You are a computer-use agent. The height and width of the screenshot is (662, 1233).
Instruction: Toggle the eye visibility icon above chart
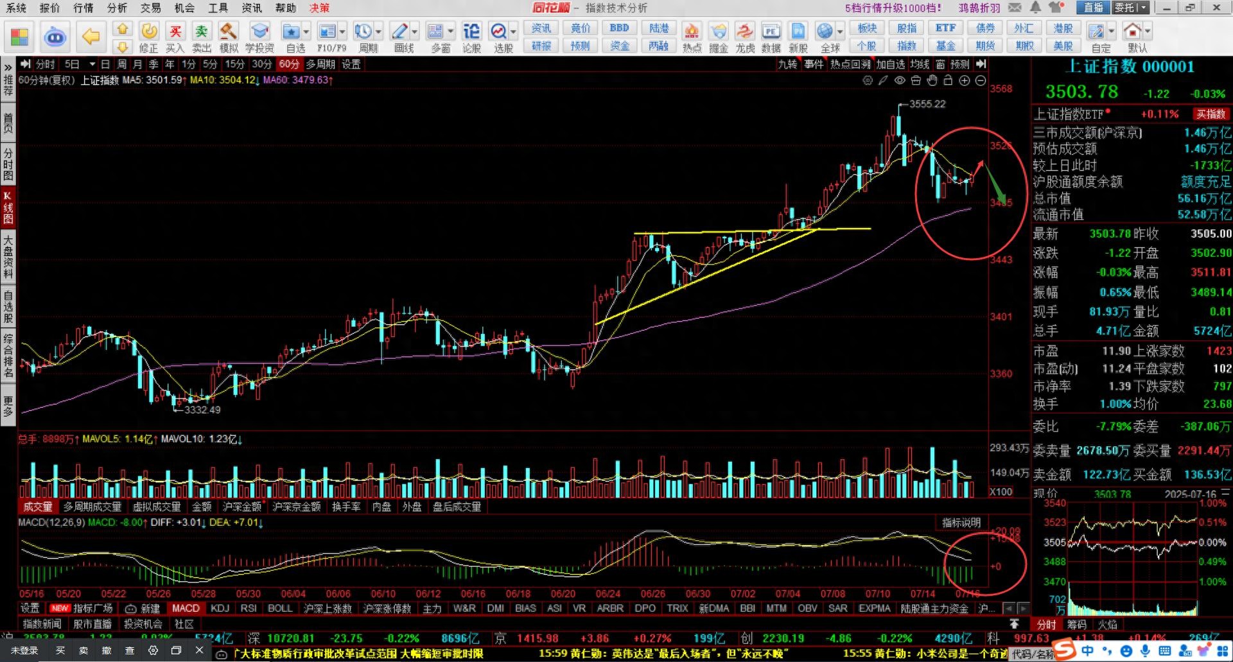(x=900, y=80)
